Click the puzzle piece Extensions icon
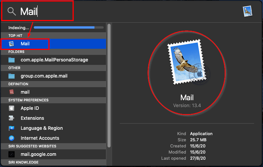Viewport: 263px width, 167px height. tap(12, 118)
